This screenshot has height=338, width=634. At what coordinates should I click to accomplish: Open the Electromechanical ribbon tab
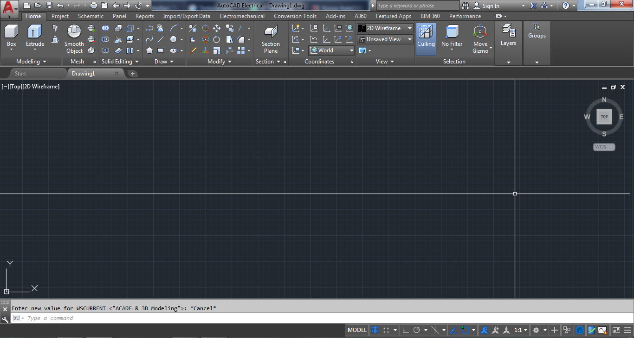(242, 16)
